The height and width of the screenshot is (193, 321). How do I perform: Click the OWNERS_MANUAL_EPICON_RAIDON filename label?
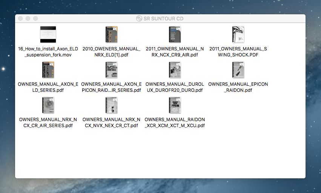click(238, 87)
